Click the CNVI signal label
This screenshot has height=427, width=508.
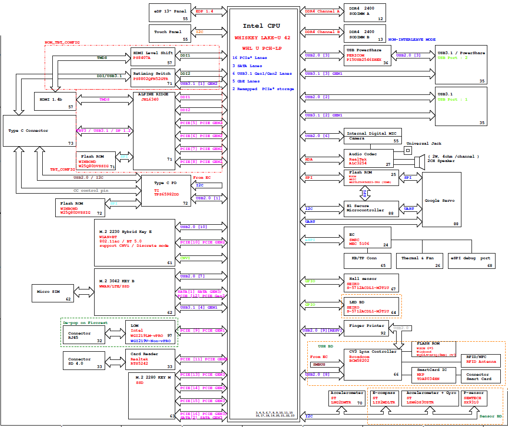coord(185,258)
